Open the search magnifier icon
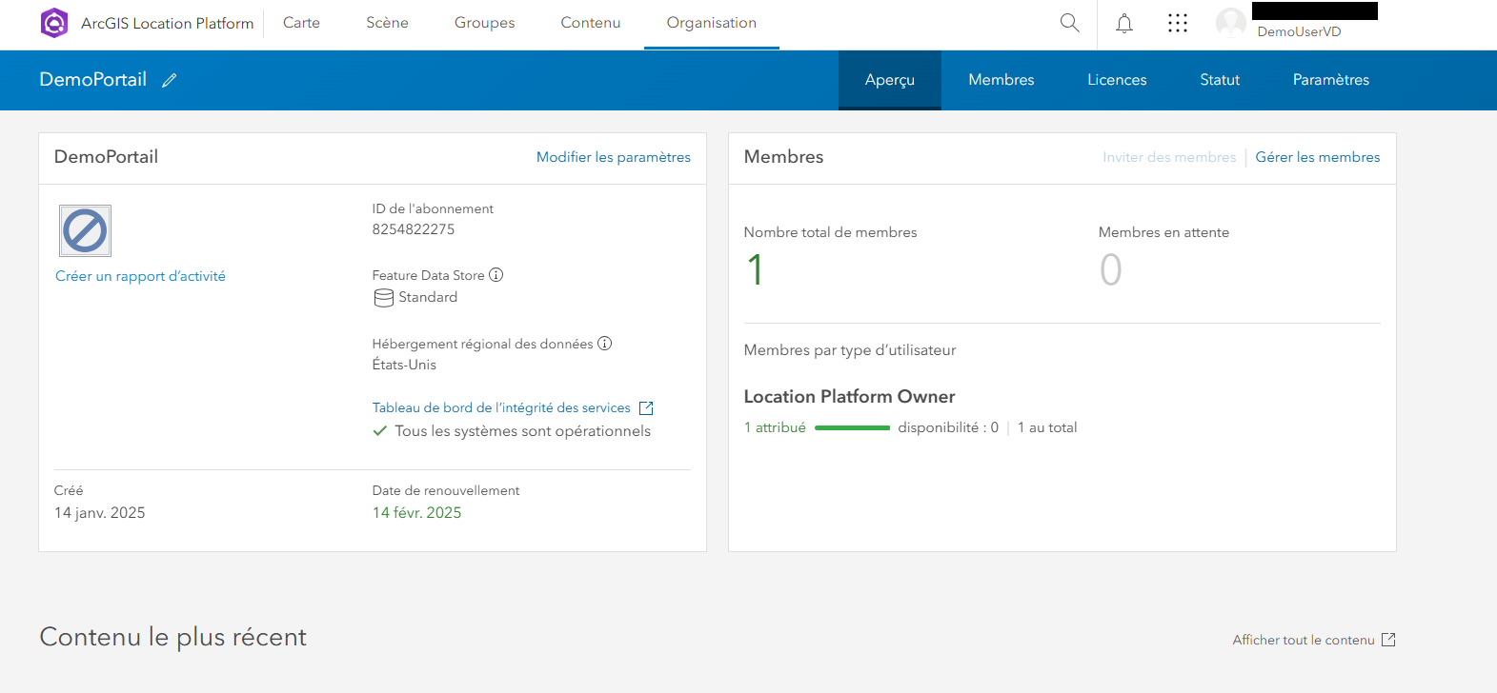Image resolution: width=1497 pixels, height=693 pixels. tap(1069, 23)
